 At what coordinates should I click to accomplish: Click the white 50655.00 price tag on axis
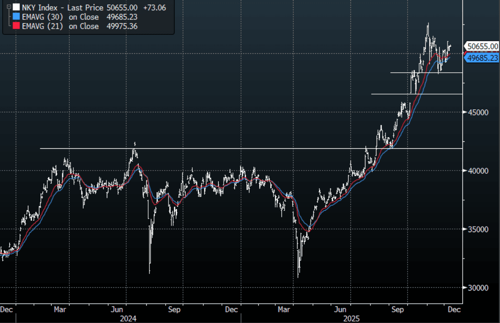483,46
